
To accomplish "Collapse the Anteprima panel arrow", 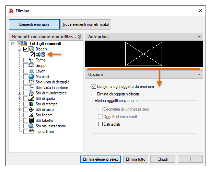I will (x=199, y=37).
